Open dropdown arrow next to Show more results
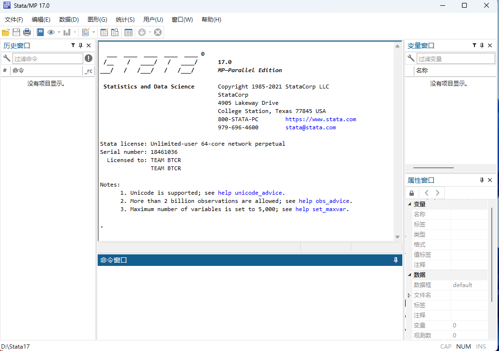 (x=150, y=32)
